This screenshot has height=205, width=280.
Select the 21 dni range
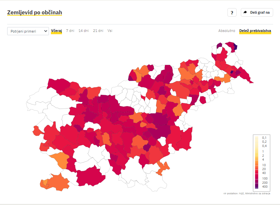(x=98, y=31)
